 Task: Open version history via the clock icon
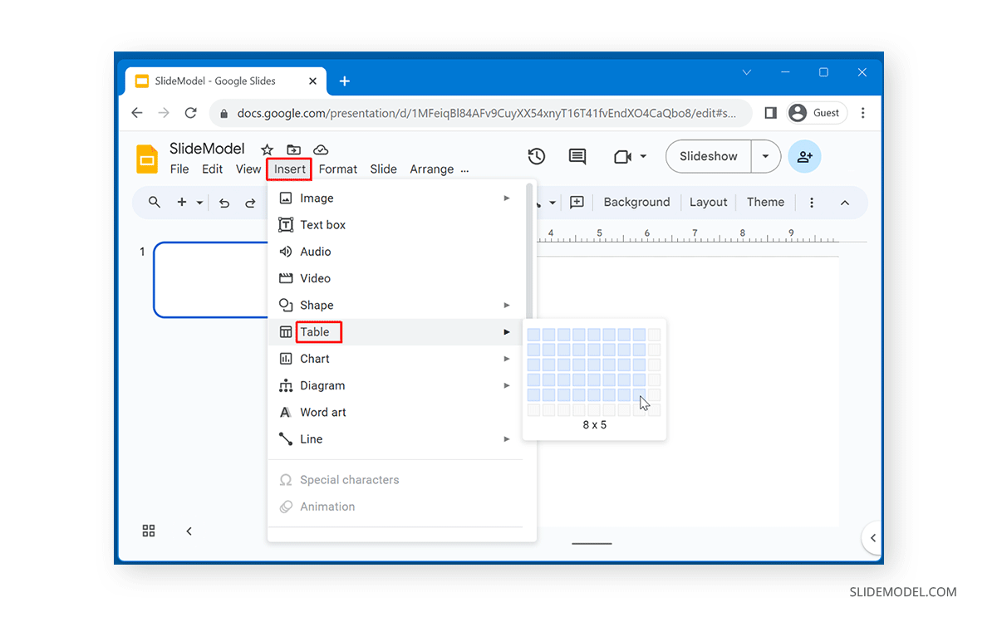point(536,156)
